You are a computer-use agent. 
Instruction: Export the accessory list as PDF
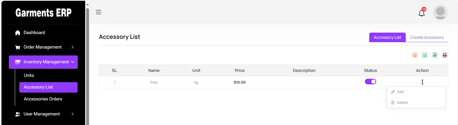coord(415,55)
